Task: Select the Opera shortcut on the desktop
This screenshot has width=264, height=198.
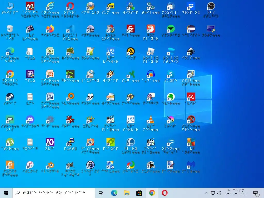Action: 70,6
